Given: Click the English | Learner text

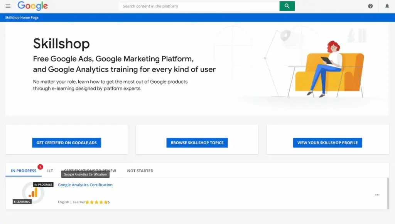Looking at the screenshot, I should [x=71, y=202].
